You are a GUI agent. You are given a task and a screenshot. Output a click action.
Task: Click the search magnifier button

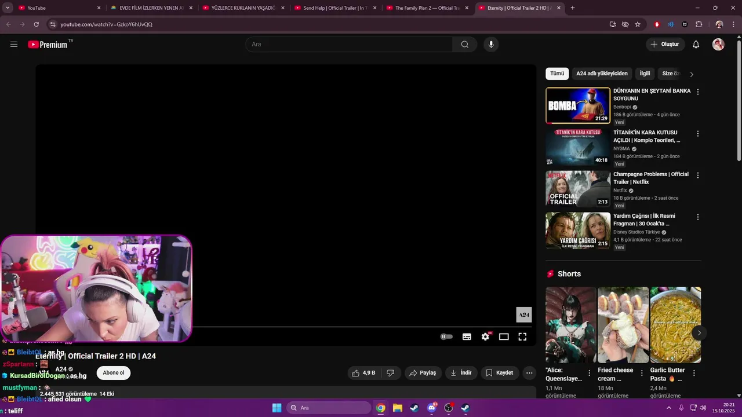465,45
